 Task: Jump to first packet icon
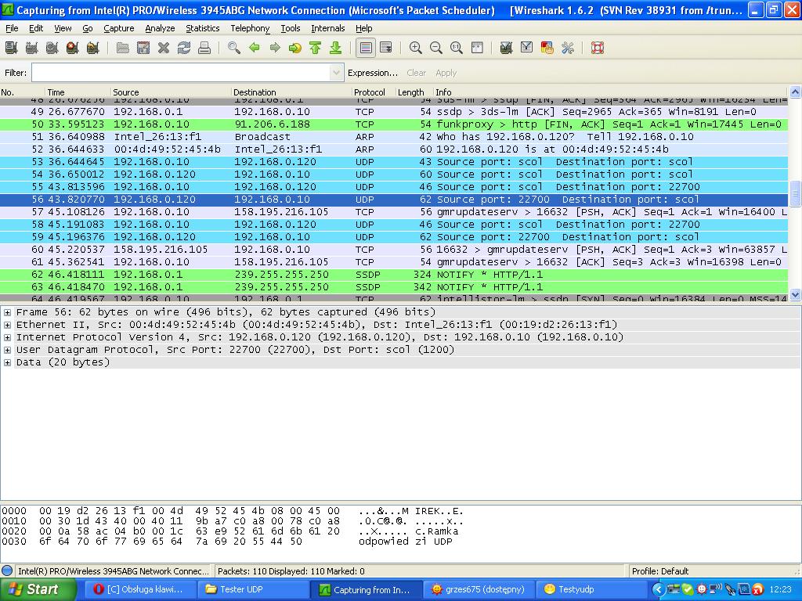click(316, 48)
